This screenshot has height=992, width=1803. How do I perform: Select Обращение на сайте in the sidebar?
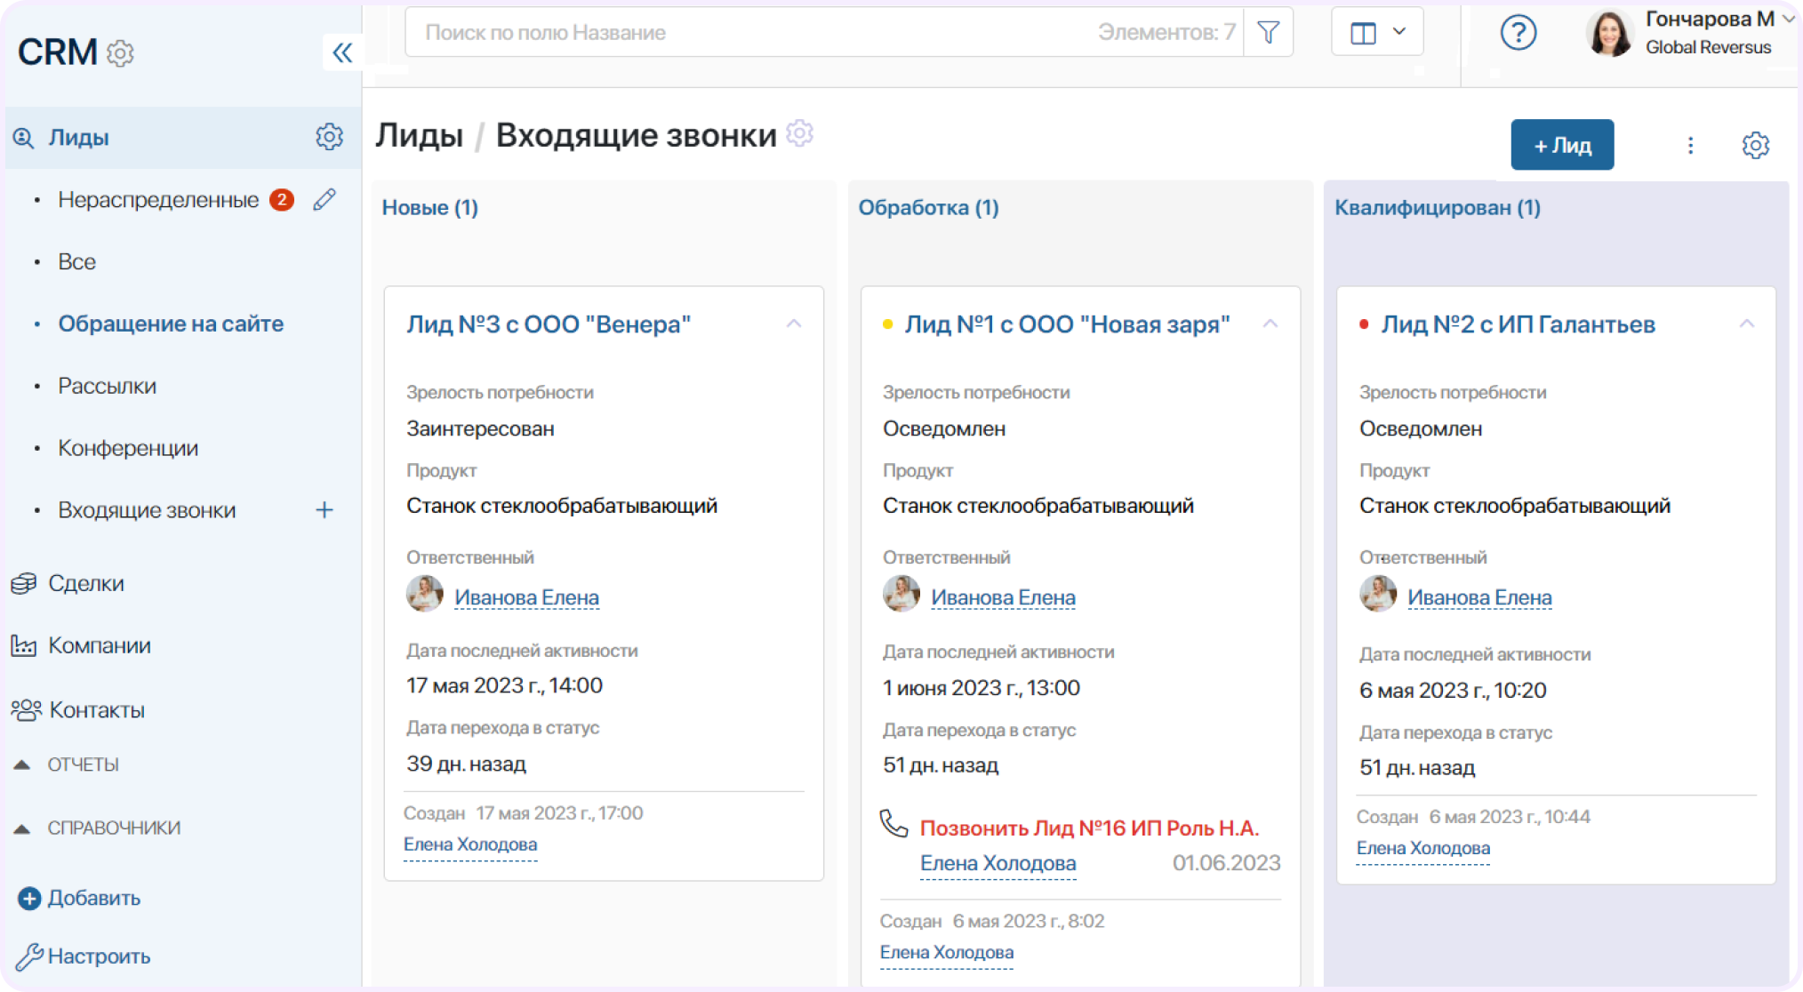point(171,324)
